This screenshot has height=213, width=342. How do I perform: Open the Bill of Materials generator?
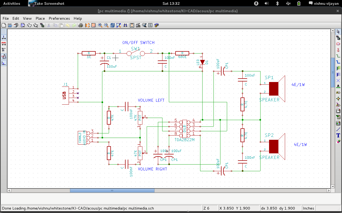(x=150, y=26)
